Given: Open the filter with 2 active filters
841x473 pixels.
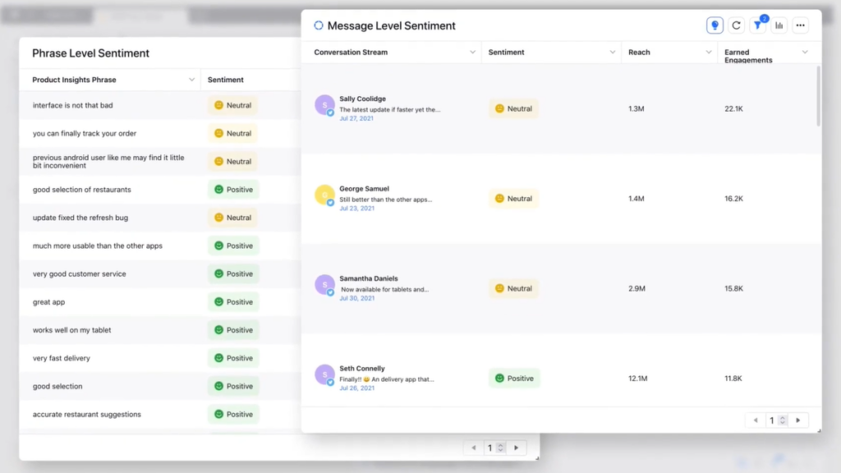Looking at the screenshot, I should (x=757, y=25).
